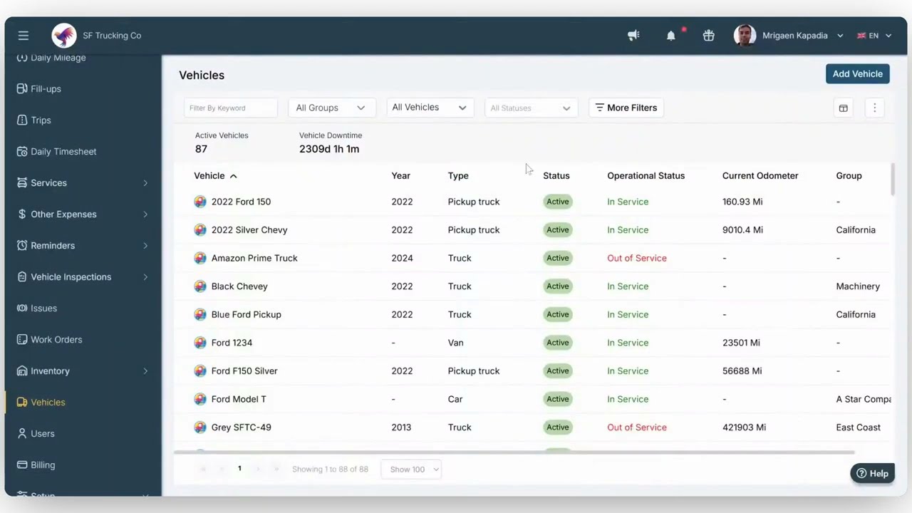Click the SF Trucking Co logo
The width and height of the screenshot is (912, 513).
[x=64, y=35]
